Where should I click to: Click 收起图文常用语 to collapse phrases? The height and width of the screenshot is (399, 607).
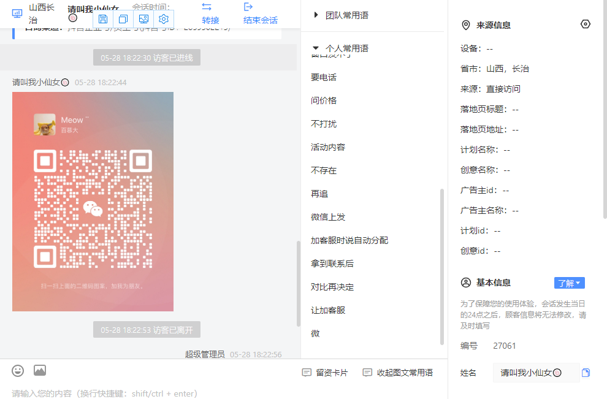point(397,373)
